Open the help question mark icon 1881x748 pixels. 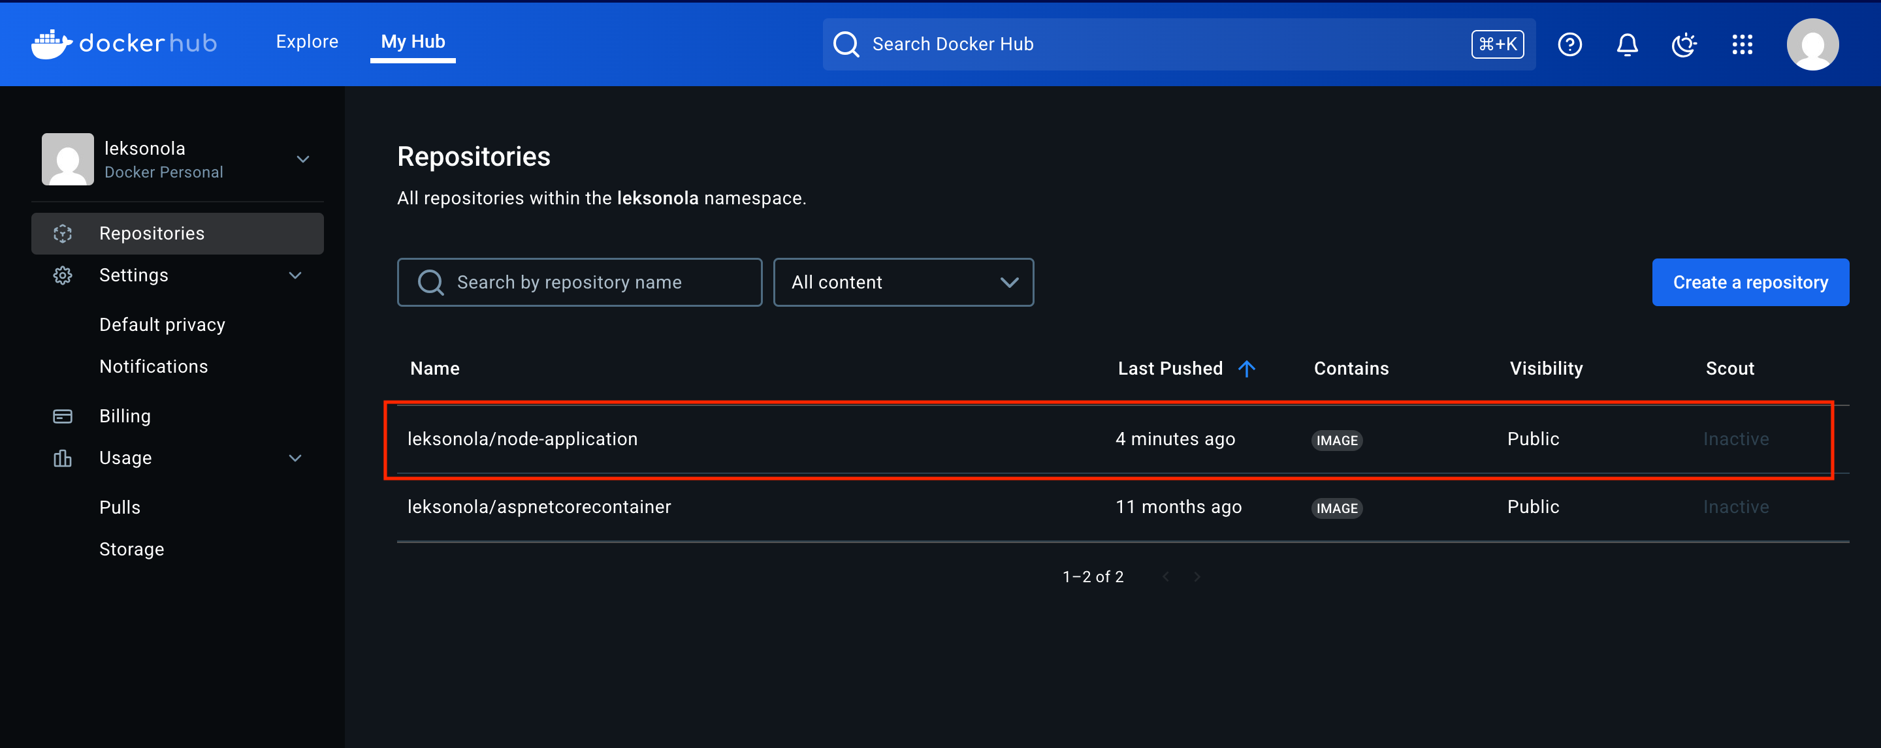click(x=1569, y=44)
